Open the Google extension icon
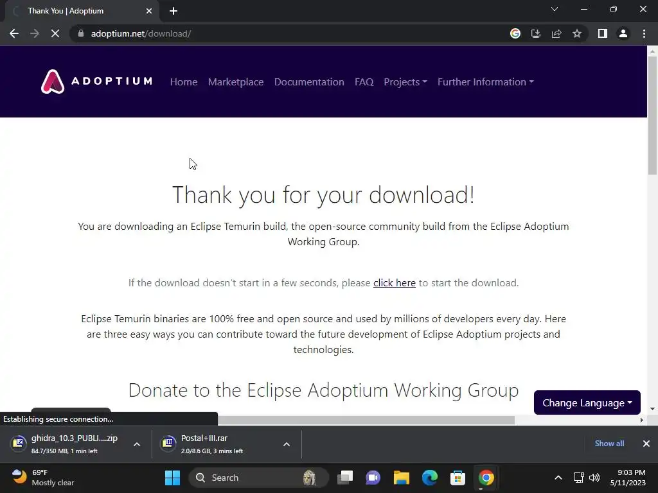 point(515,33)
